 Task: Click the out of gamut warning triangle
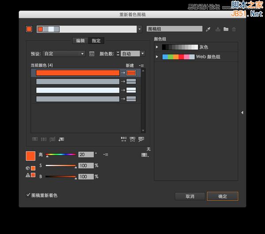[28, 175]
